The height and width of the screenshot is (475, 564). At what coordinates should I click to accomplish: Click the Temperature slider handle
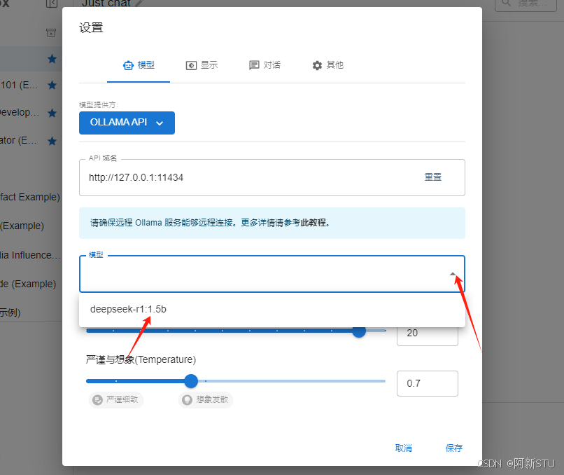tap(191, 381)
